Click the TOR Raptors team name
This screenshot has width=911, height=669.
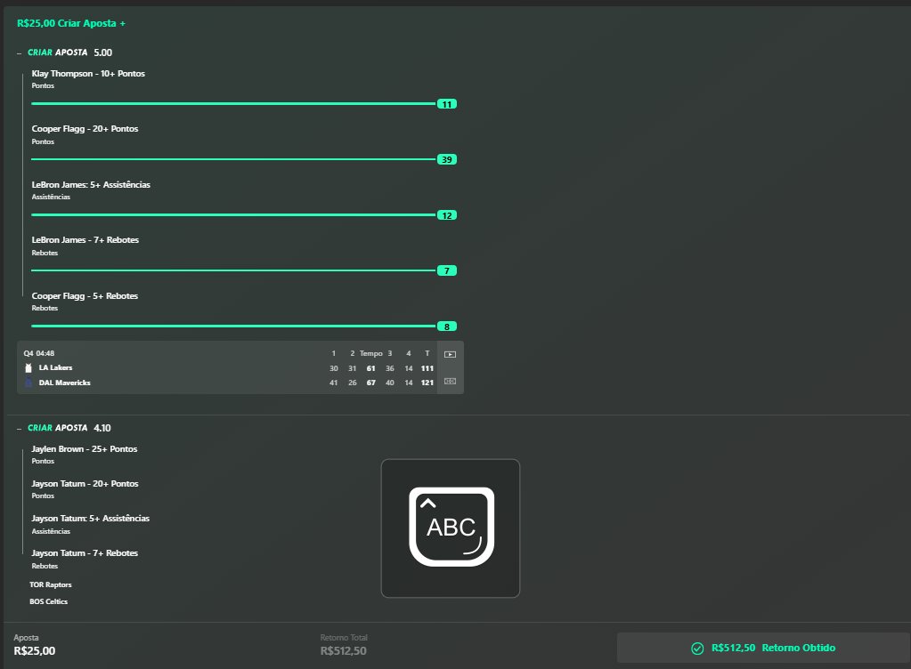(51, 584)
